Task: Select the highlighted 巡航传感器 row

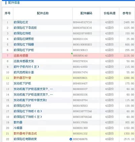Action: (x=69, y=56)
